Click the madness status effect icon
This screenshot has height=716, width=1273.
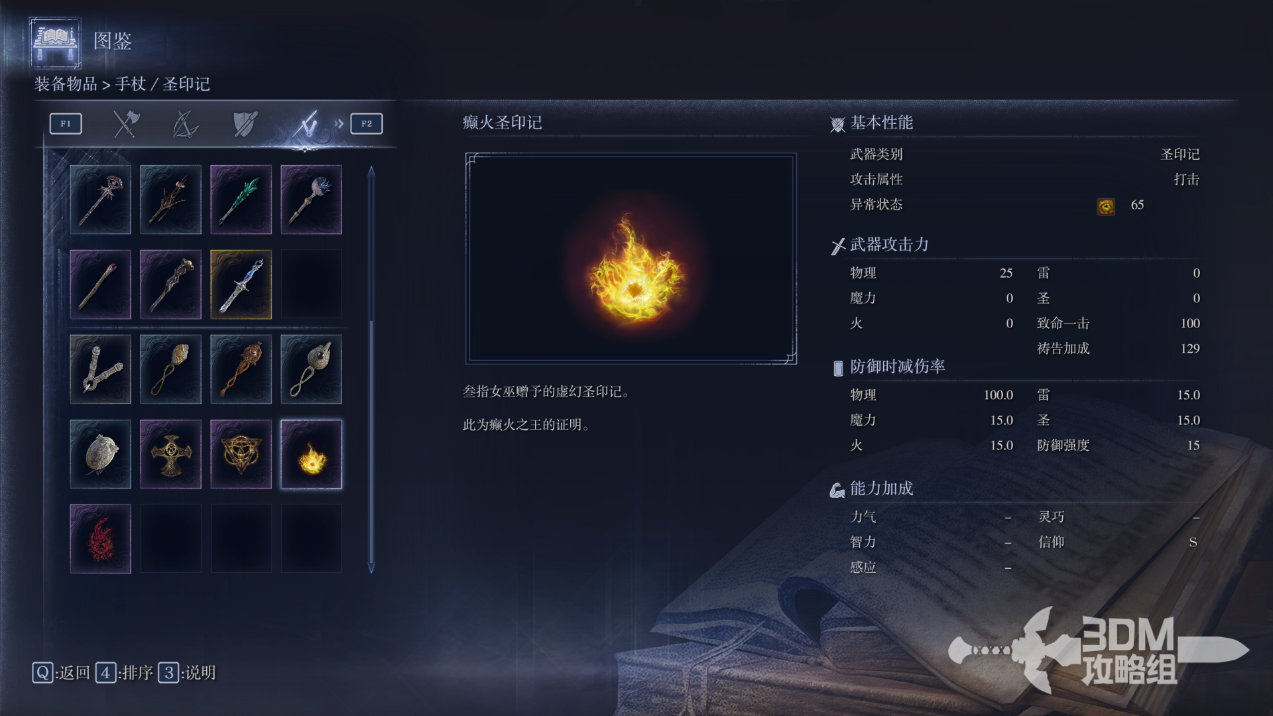(1105, 207)
